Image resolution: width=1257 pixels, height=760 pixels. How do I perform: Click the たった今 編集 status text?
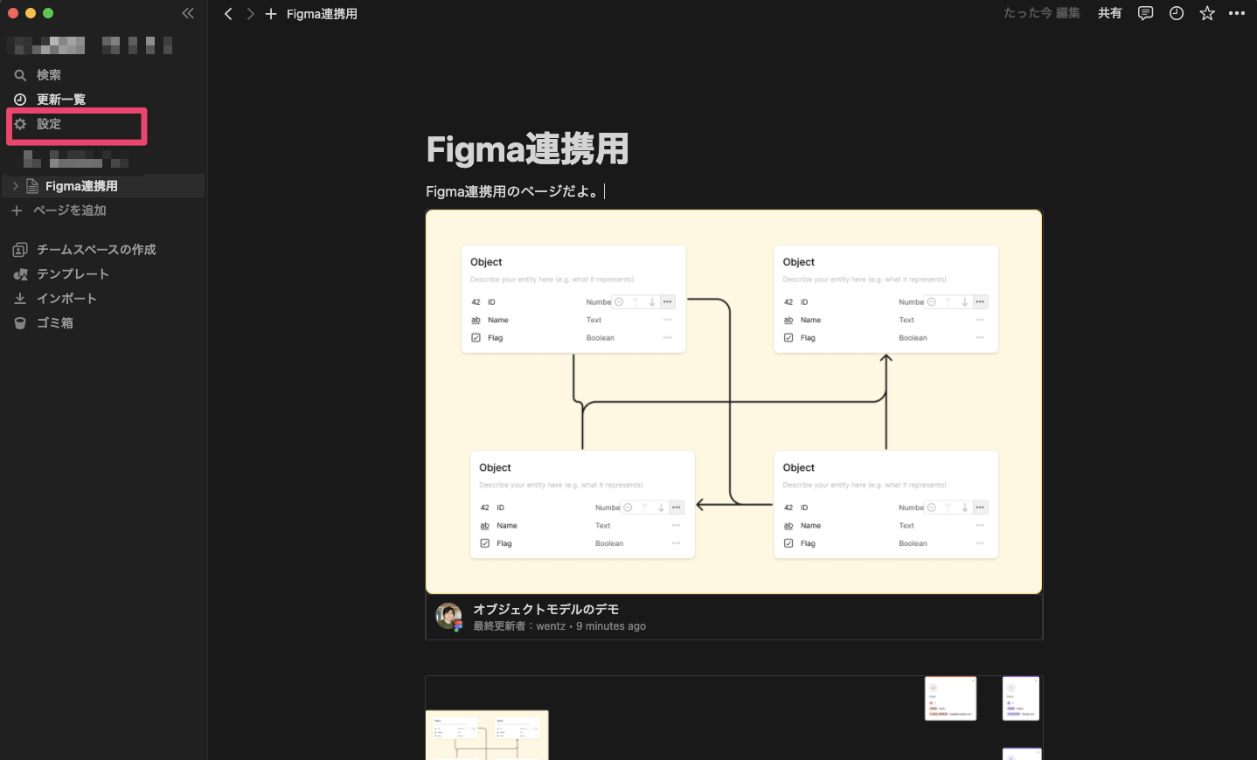coord(1041,13)
